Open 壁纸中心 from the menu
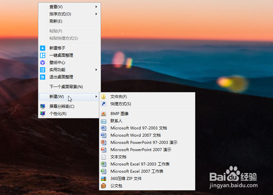The image size is (273, 195). coord(69,63)
